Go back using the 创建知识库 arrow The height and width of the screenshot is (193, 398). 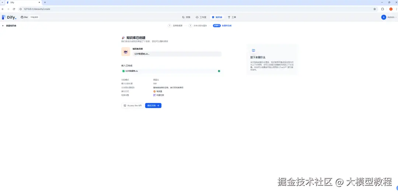[3, 26]
